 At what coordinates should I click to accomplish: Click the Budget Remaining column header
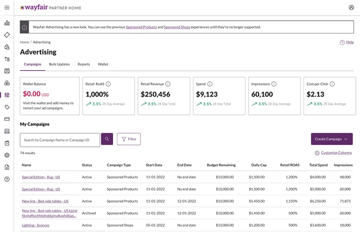pos(221,165)
